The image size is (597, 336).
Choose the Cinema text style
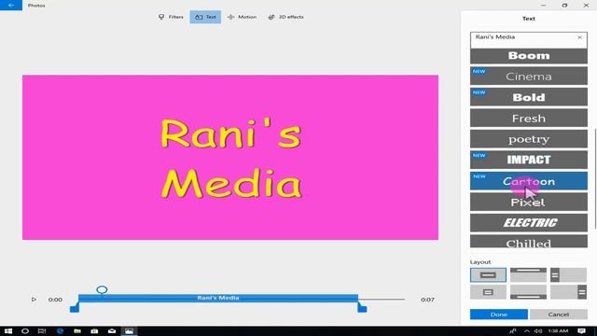pos(529,77)
